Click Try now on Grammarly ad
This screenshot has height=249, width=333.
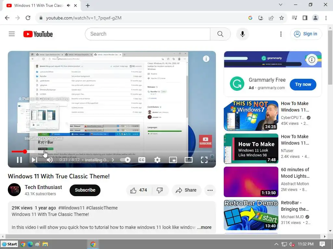[x=303, y=85]
